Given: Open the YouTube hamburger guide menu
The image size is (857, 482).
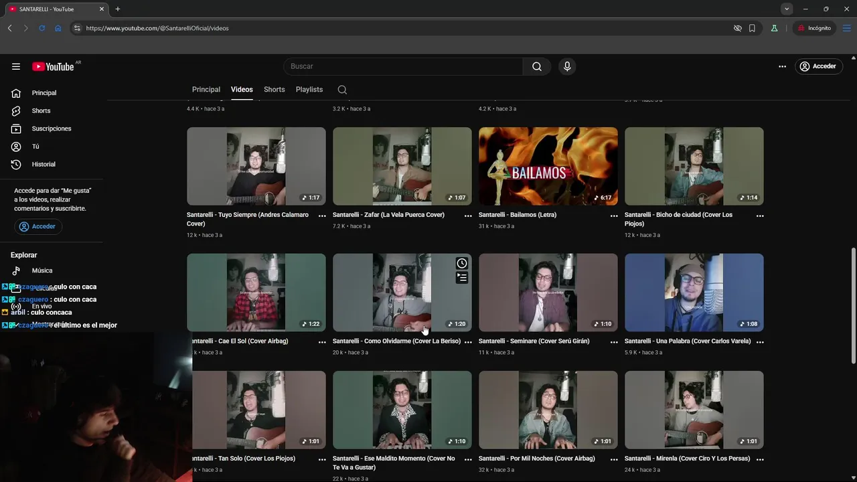Looking at the screenshot, I should click(x=16, y=66).
